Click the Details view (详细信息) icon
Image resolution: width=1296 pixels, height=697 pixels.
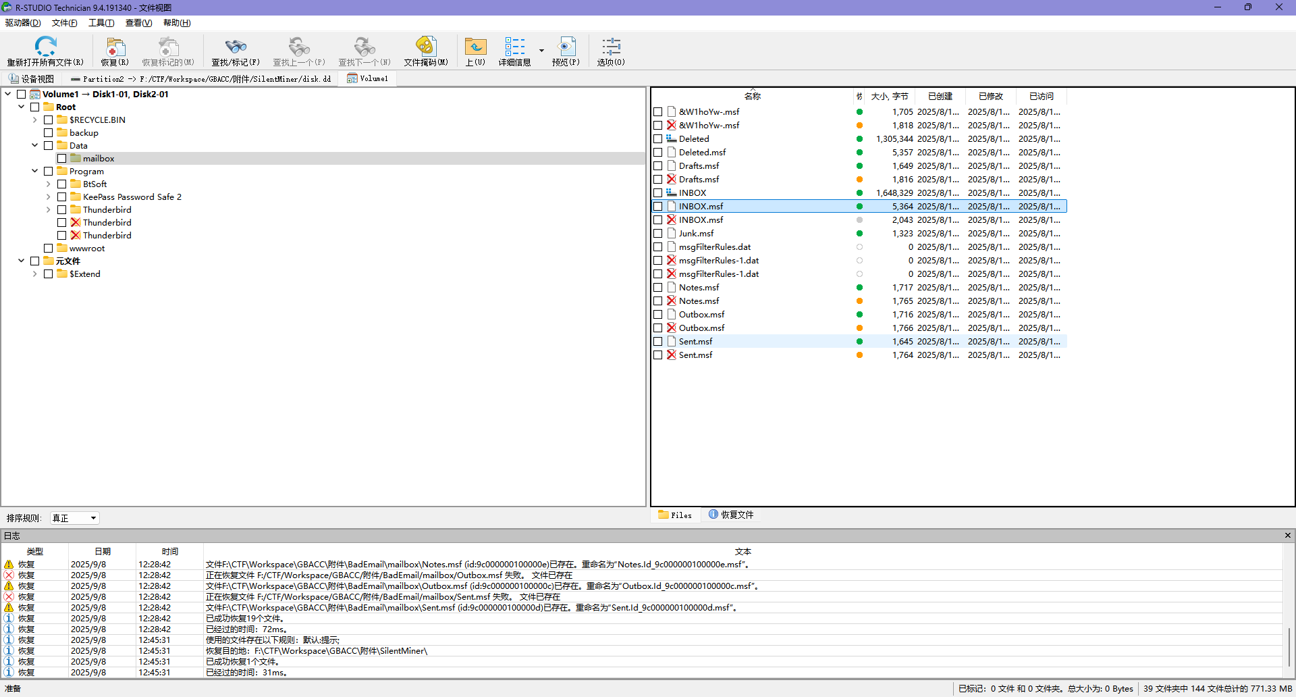point(514,47)
